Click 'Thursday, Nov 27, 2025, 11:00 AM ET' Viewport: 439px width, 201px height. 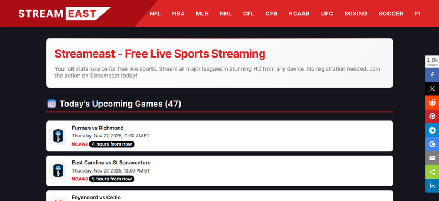click(x=111, y=136)
